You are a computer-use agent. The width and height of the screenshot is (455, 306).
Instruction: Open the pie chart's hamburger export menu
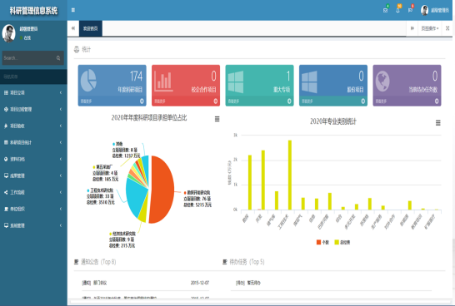click(217, 119)
